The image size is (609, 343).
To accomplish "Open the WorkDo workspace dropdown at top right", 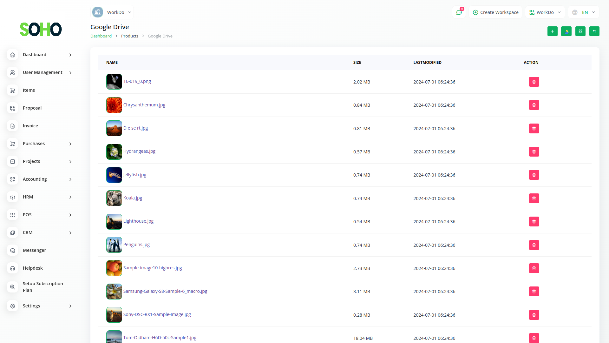I will pyautogui.click(x=545, y=12).
